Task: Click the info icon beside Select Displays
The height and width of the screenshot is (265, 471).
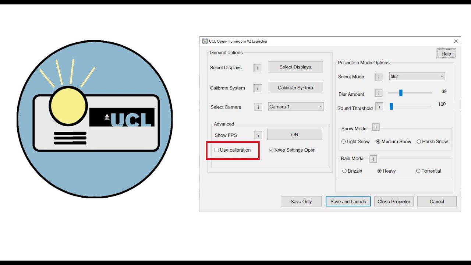Action: pyautogui.click(x=258, y=68)
